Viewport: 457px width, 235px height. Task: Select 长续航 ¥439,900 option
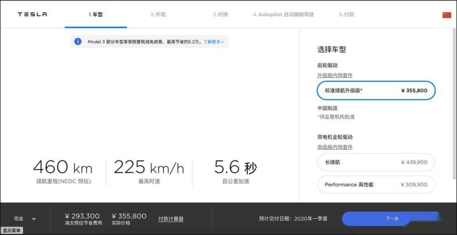coord(376,162)
